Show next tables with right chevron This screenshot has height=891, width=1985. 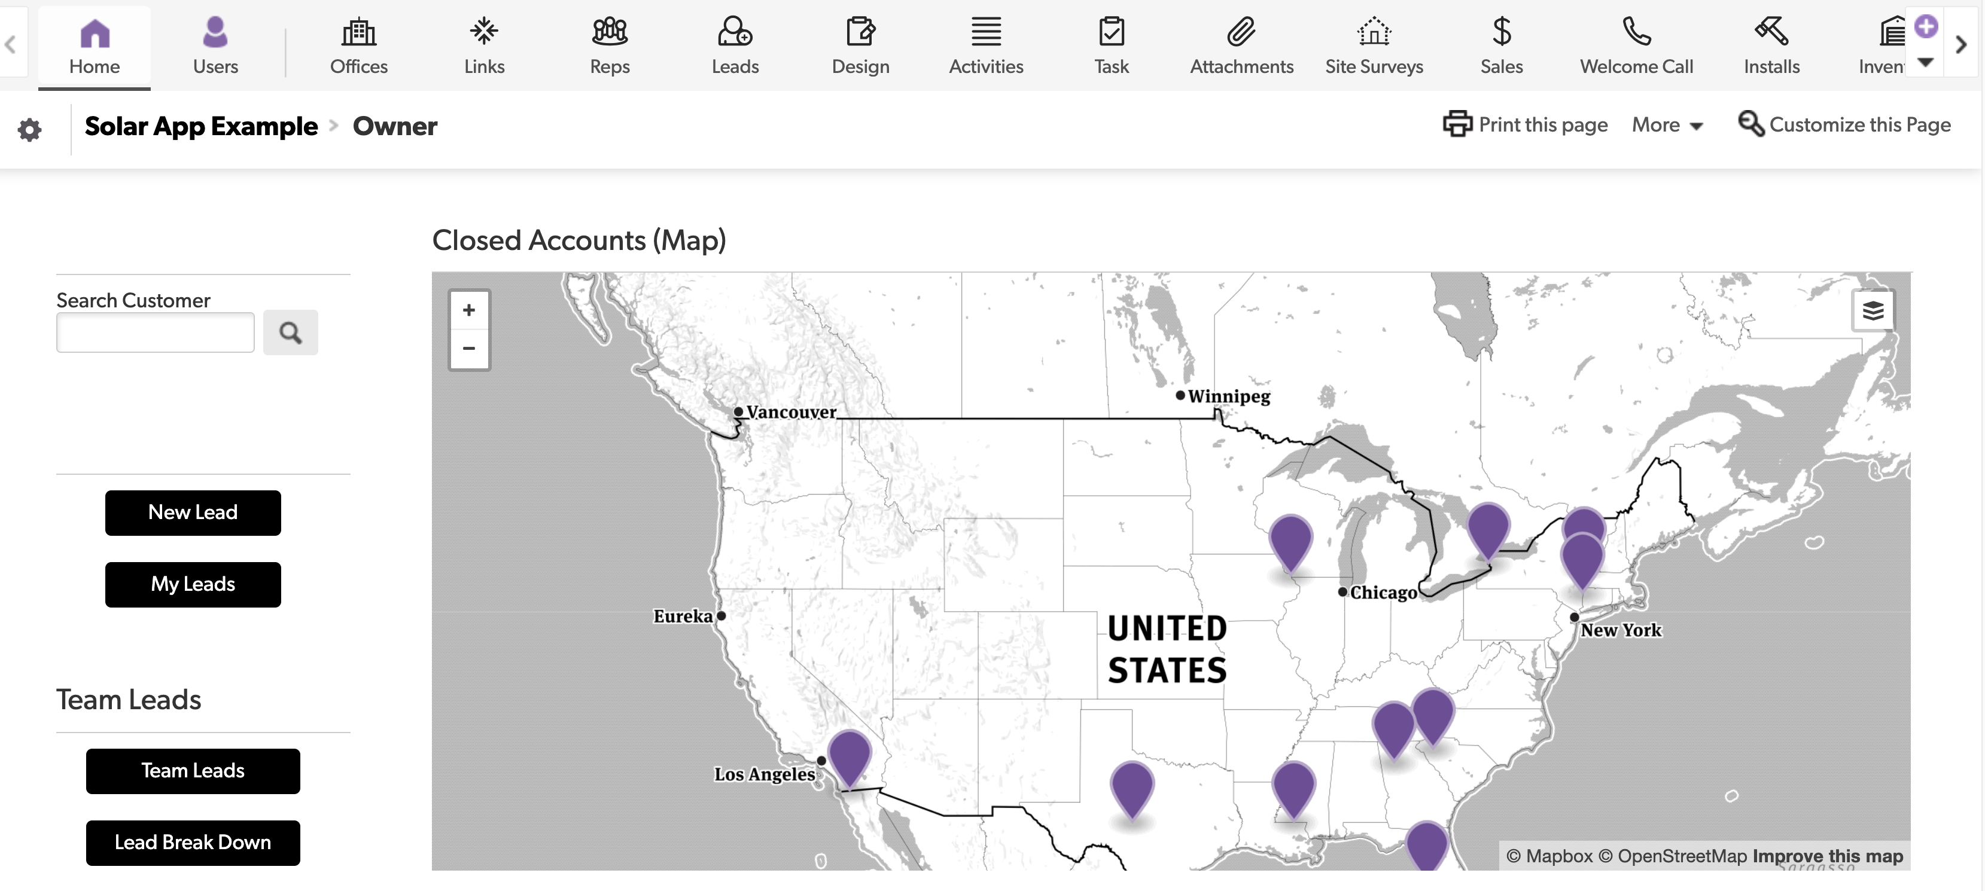(1961, 45)
